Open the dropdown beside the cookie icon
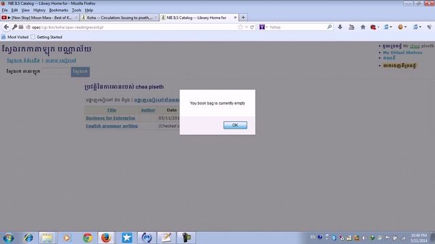 [x=406, y=27]
